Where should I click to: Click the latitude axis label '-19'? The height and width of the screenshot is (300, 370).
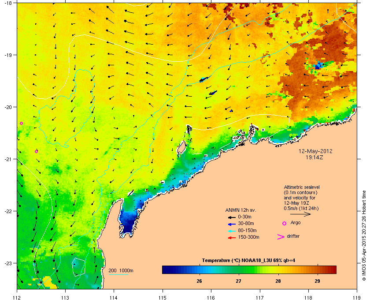pos(8,55)
